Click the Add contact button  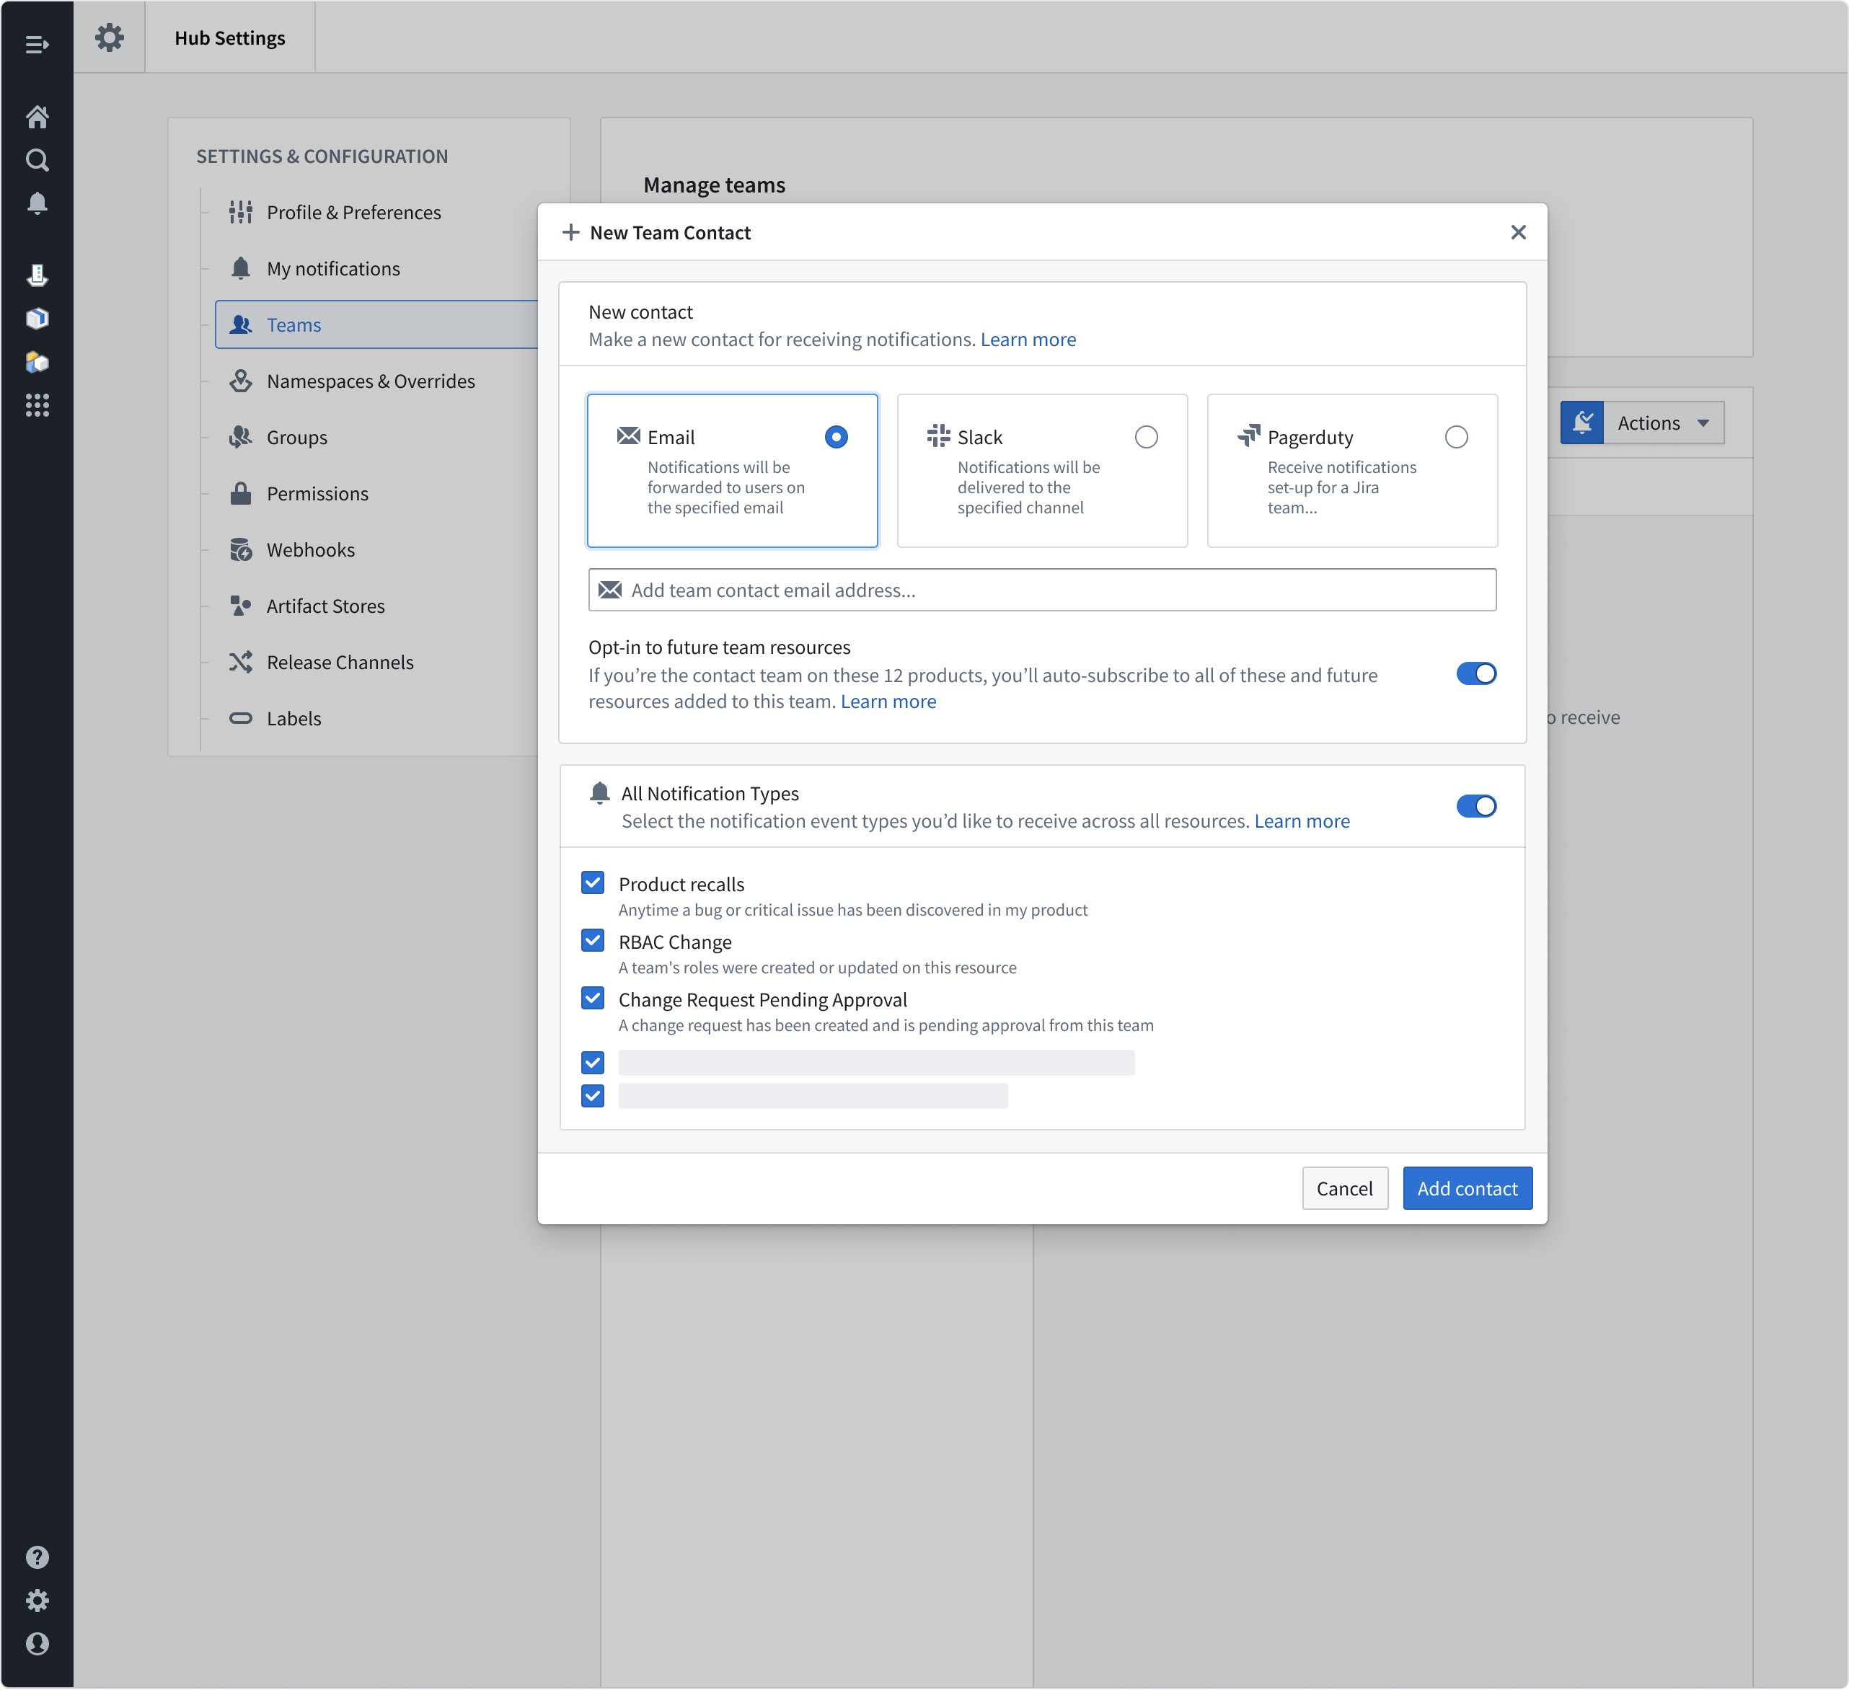pos(1467,1187)
